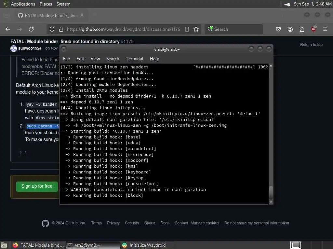Click terminal line Running build hook: [autodetect]
Viewport: 333px width, 249px height.
(111, 148)
